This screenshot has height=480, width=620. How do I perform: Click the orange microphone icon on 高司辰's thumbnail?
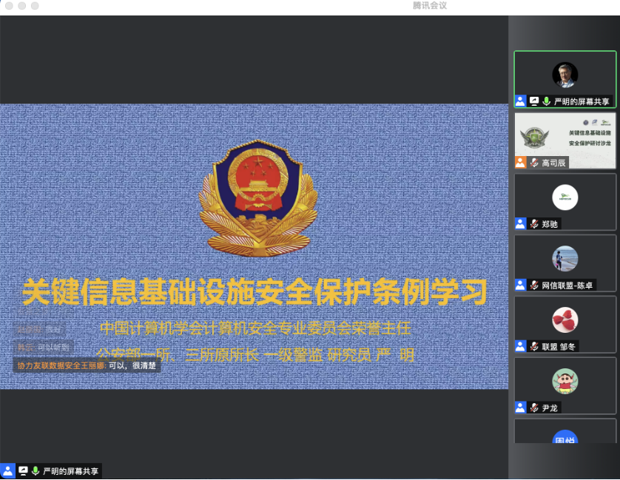pyautogui.click(x=533, y=162)
